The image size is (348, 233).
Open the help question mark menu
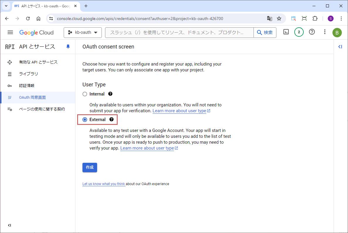312,32
